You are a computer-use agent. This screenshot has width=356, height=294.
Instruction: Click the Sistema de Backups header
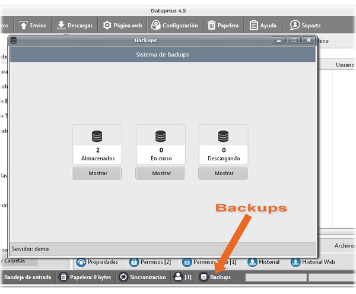tap(163, 55)
